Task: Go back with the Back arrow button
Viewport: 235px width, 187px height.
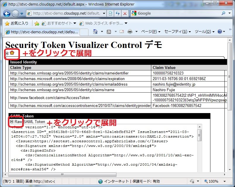Action: (7, 14)
